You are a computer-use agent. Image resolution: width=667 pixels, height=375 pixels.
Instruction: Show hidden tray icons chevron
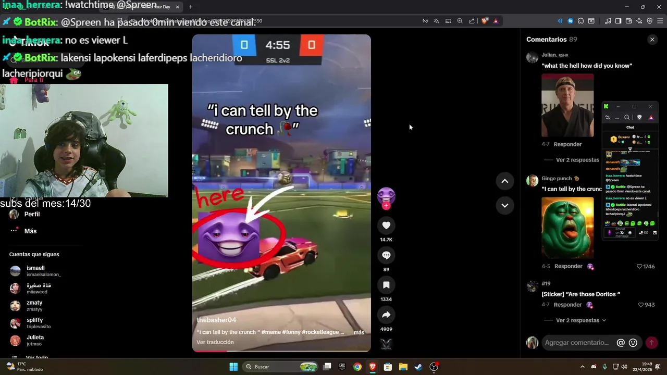[583, 367]
